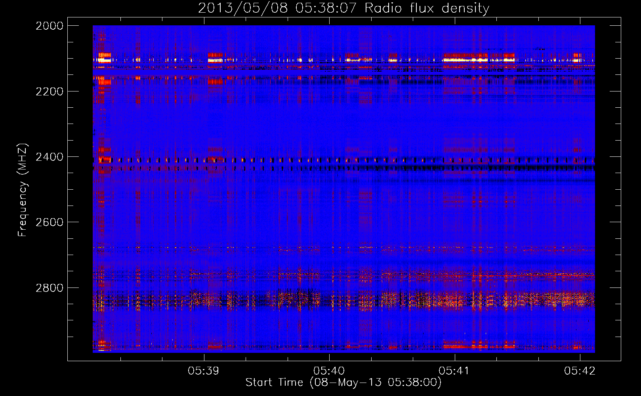641x396 pixels.
Task: Select the 2800 frequency tick label
Action: pyautogui.click(x=50, y=287)
